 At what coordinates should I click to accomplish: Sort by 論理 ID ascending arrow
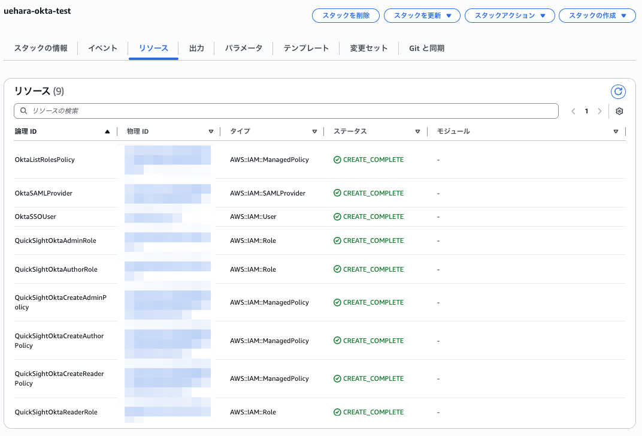[107, 131]
